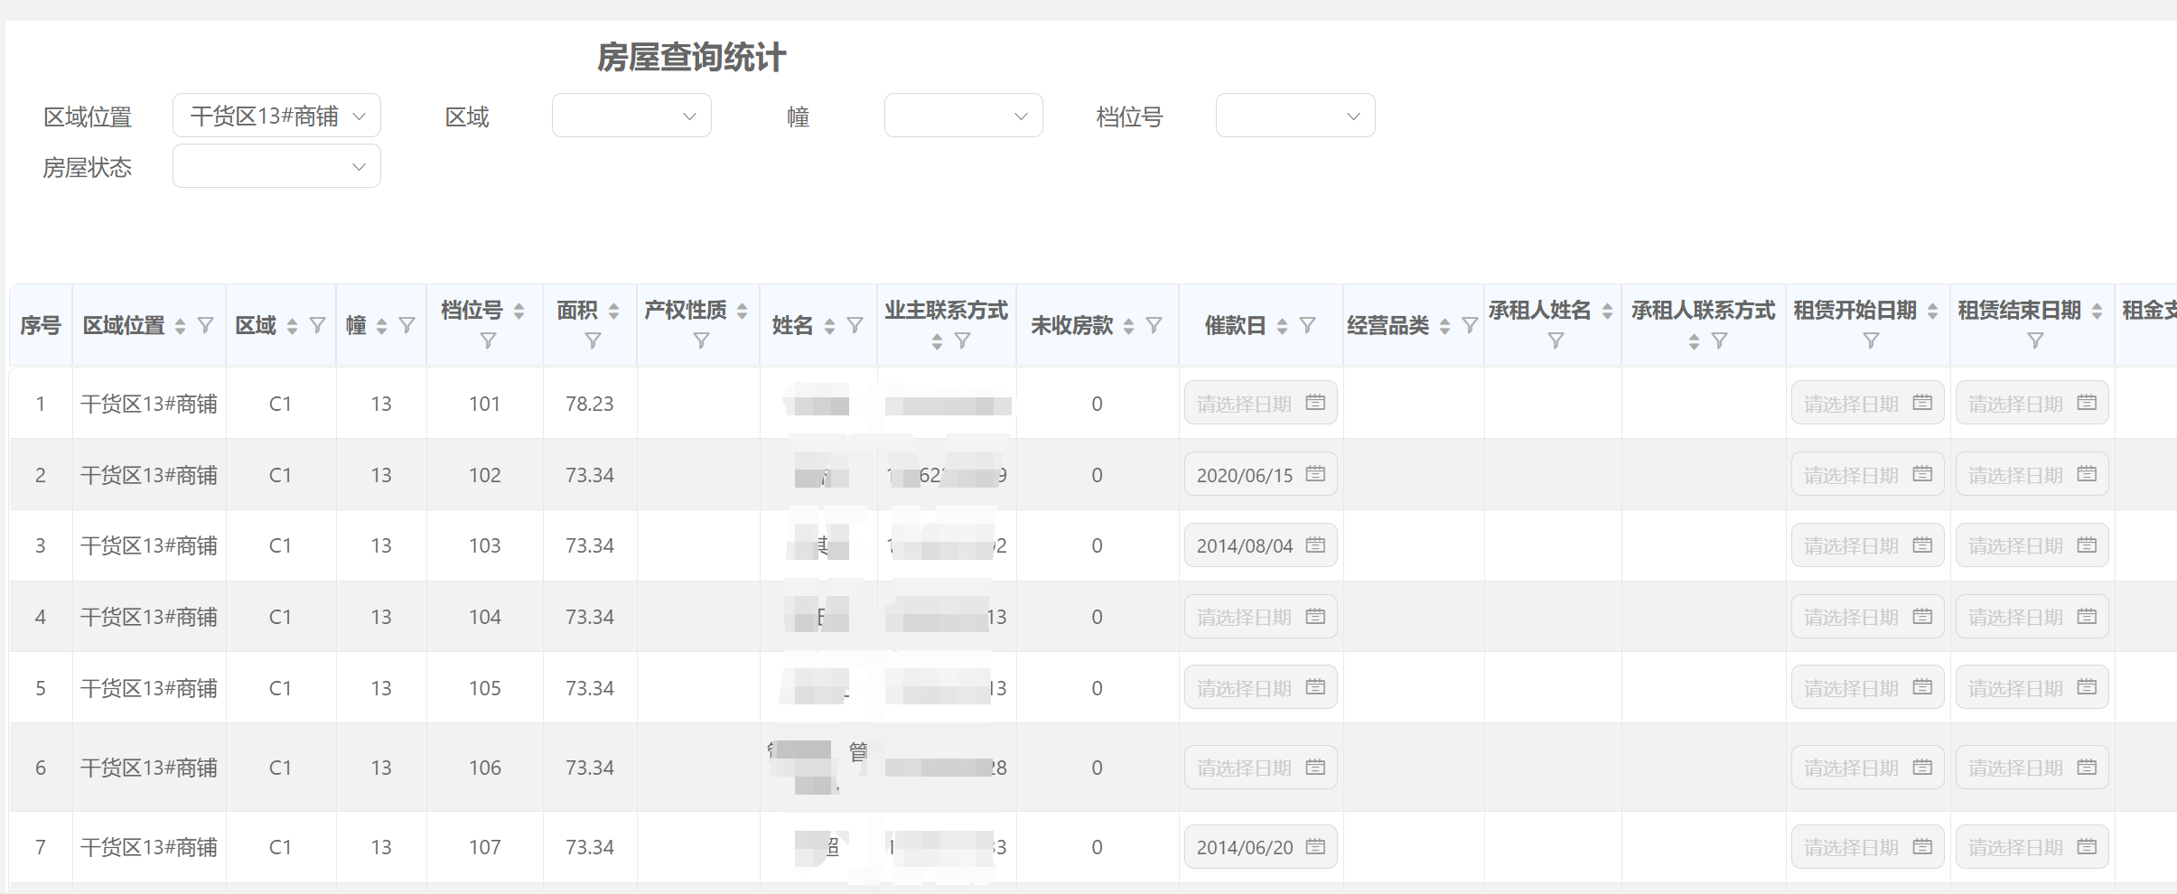The height and width of the screenshot is (894, 2177).
Task: Open the 区域位置 dropdown showing 干货区13#商铺
Action: point(276,116)
